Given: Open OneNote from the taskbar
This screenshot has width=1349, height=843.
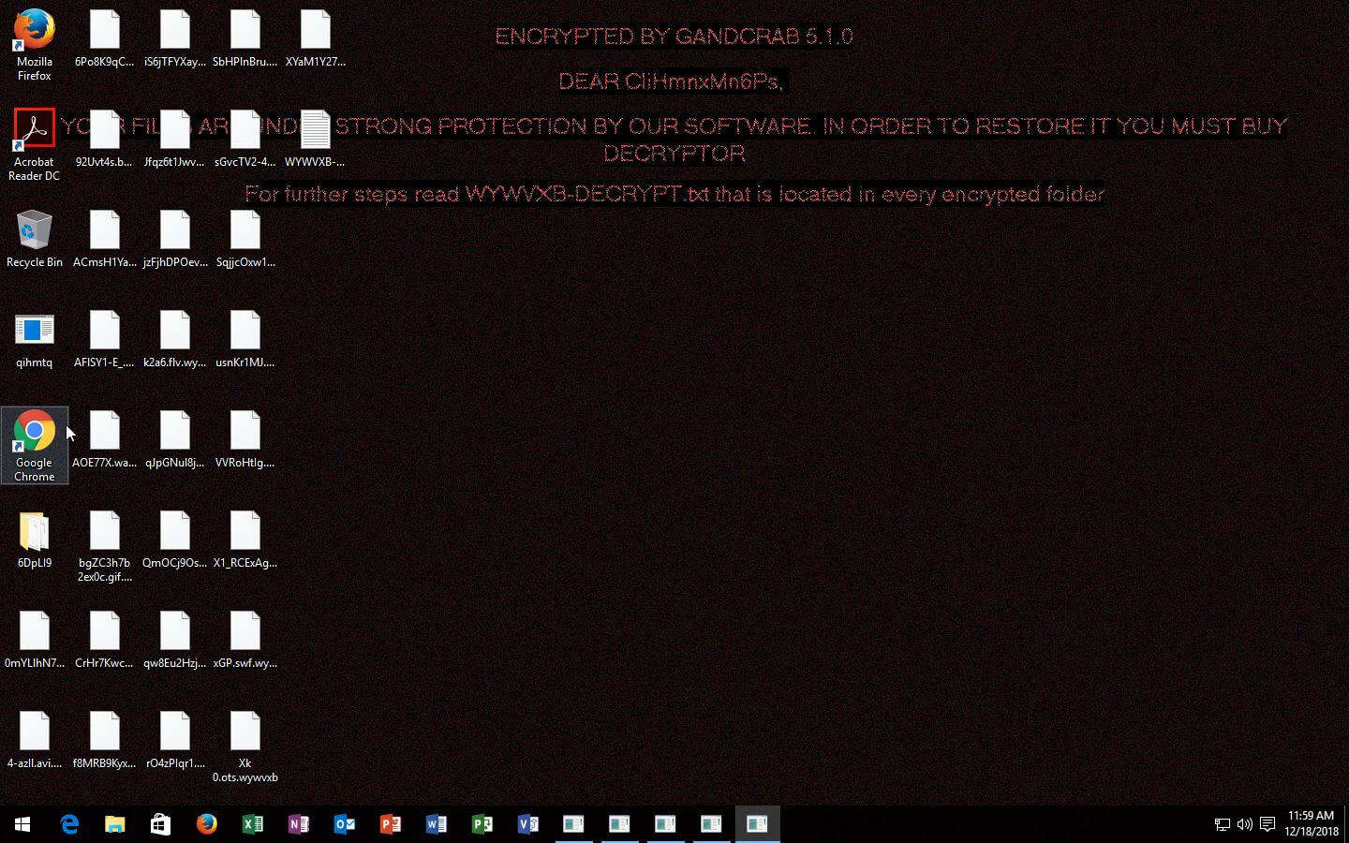Looking at the screenshot, I should point(299,824).
